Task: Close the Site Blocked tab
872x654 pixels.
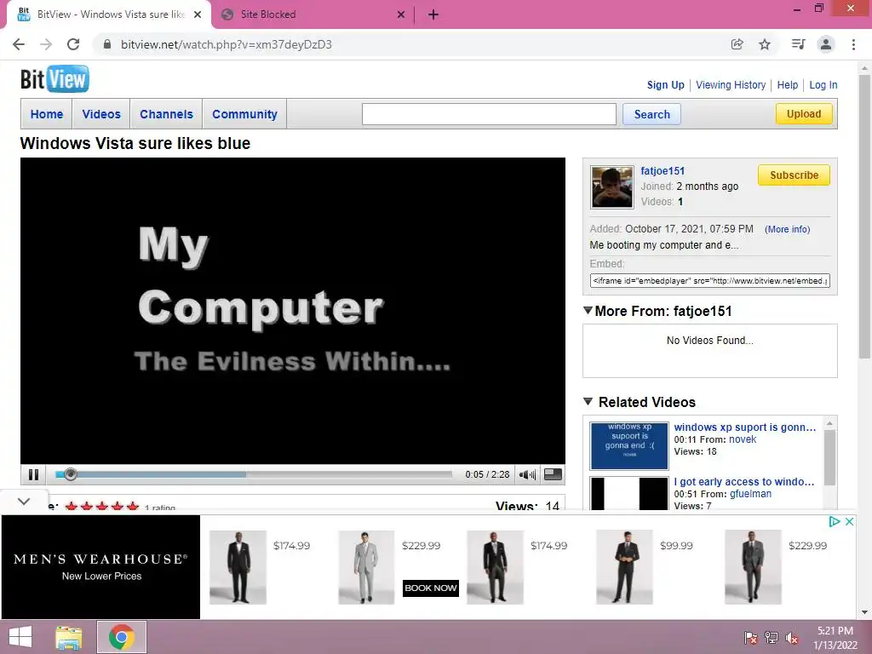Action: pos(401,14)
